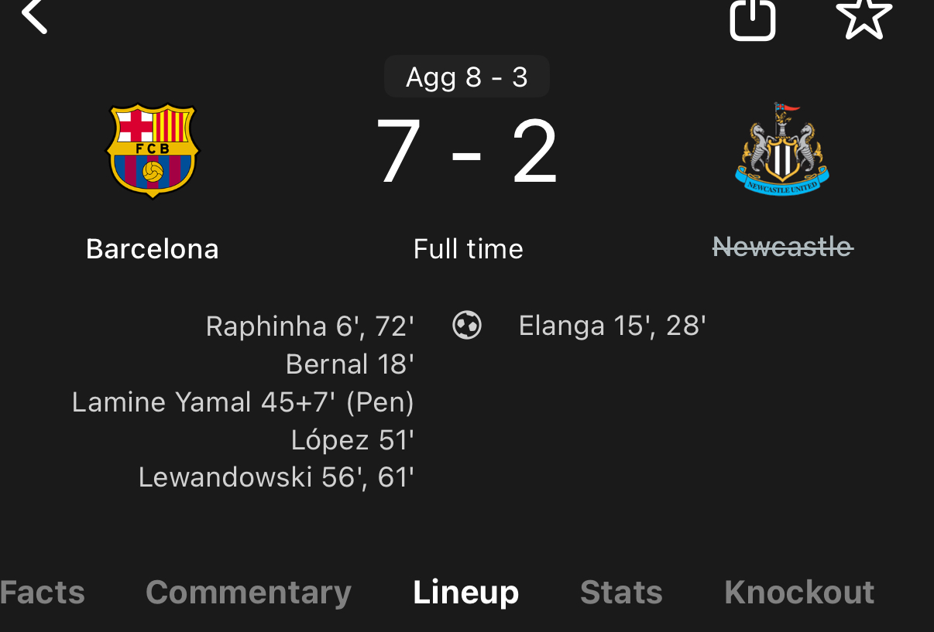Image resolution: width=934 pixels, height=632 pixels.
Task: Tap the soccer ball goals icon
Action: (x=467, y=325)
